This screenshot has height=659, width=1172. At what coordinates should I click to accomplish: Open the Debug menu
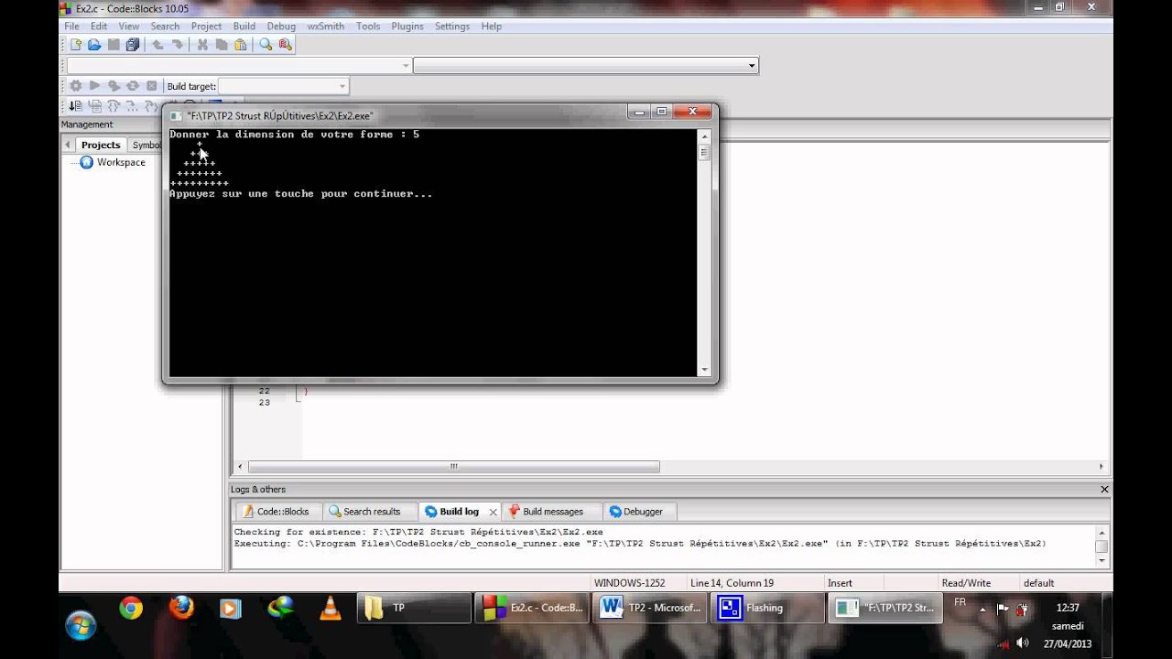[281, 27]
